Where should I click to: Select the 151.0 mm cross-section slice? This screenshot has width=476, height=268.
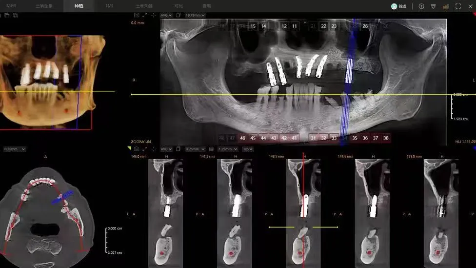pyautogui.click(x=441, y=213)
